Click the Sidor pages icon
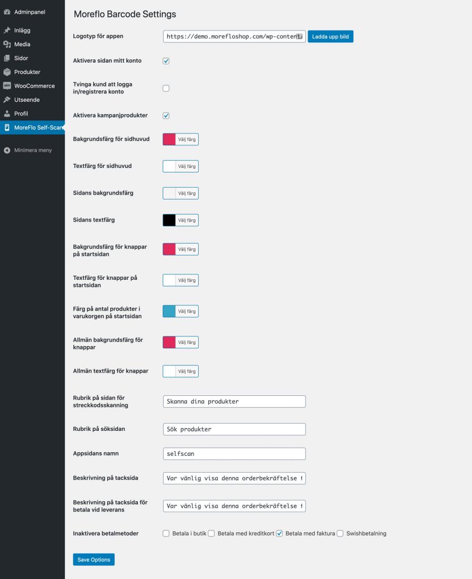Screen dimensions: 472x579 [7, 58]
